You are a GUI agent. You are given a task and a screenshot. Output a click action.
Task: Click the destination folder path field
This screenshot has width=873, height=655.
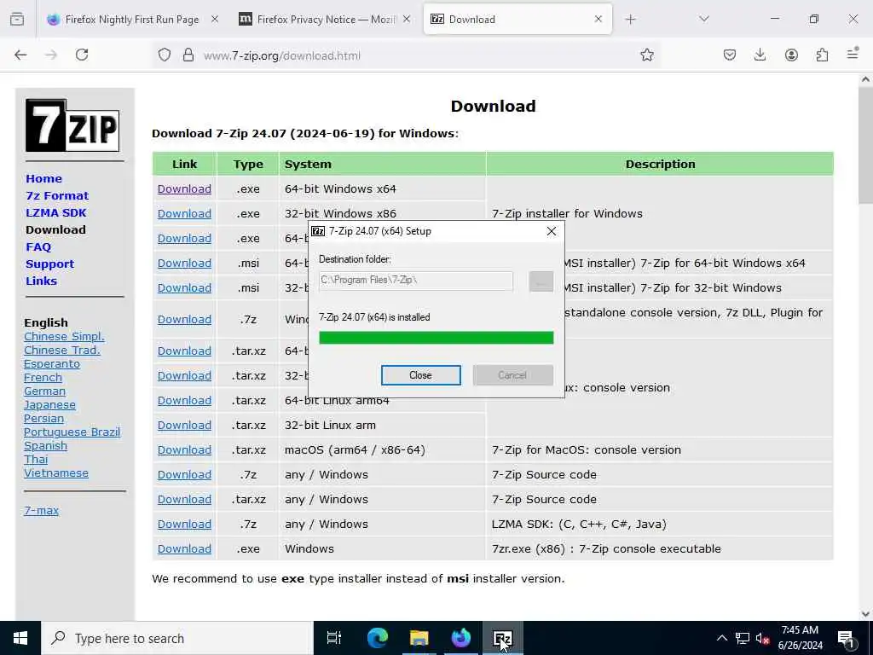(416, 280)
